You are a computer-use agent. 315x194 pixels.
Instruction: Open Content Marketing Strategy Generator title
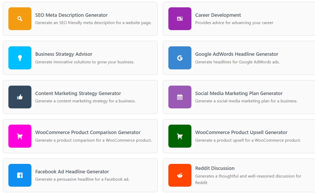[x=78, y=93]
